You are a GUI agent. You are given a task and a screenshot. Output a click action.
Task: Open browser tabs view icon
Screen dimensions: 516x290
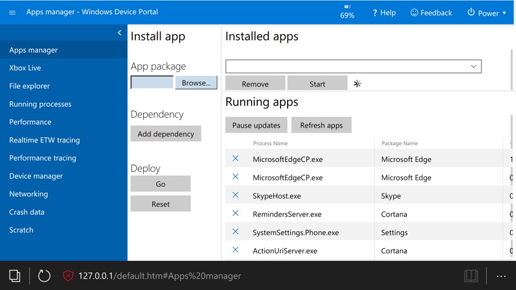pyautogui.click(x=14, y=276)
